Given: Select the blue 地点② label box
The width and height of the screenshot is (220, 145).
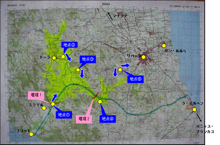Looking at the screenshot, I should [69, 44].
